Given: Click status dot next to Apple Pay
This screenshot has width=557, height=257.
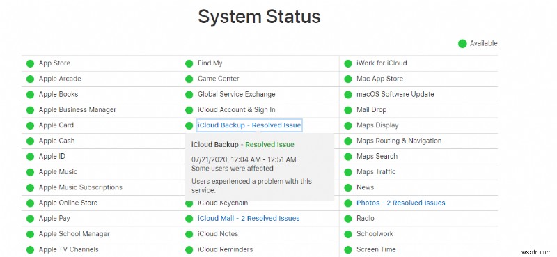Looking at the screenshot, I should [30, 219].
